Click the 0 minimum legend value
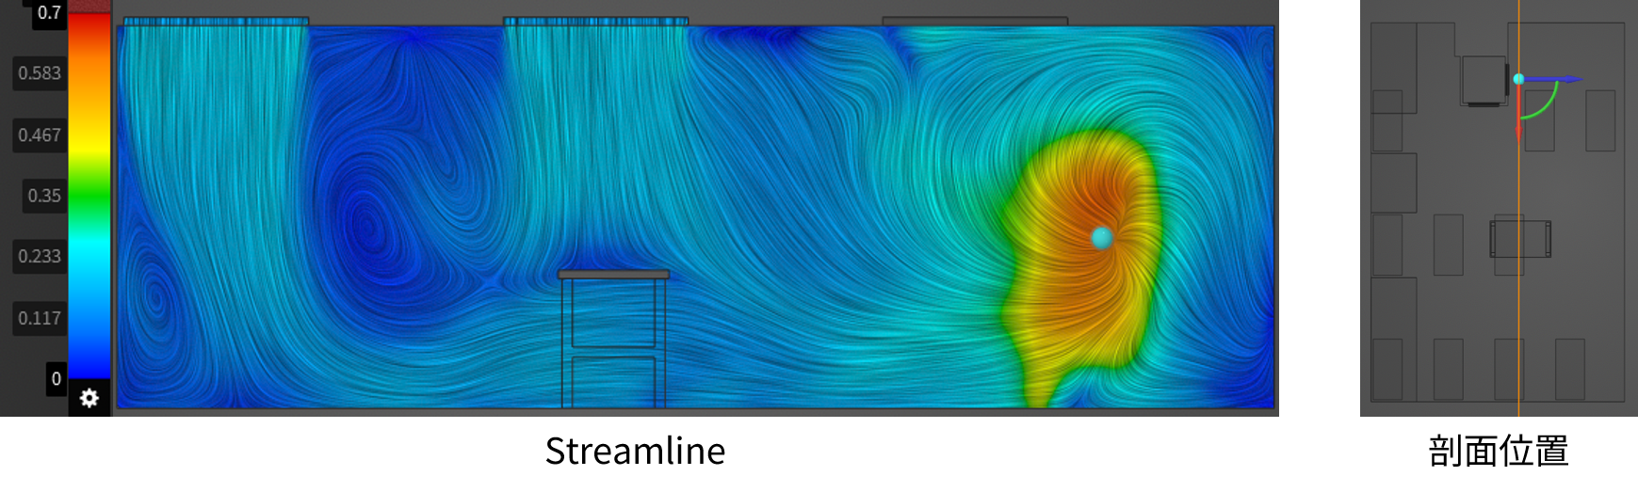 pos(57,379)
